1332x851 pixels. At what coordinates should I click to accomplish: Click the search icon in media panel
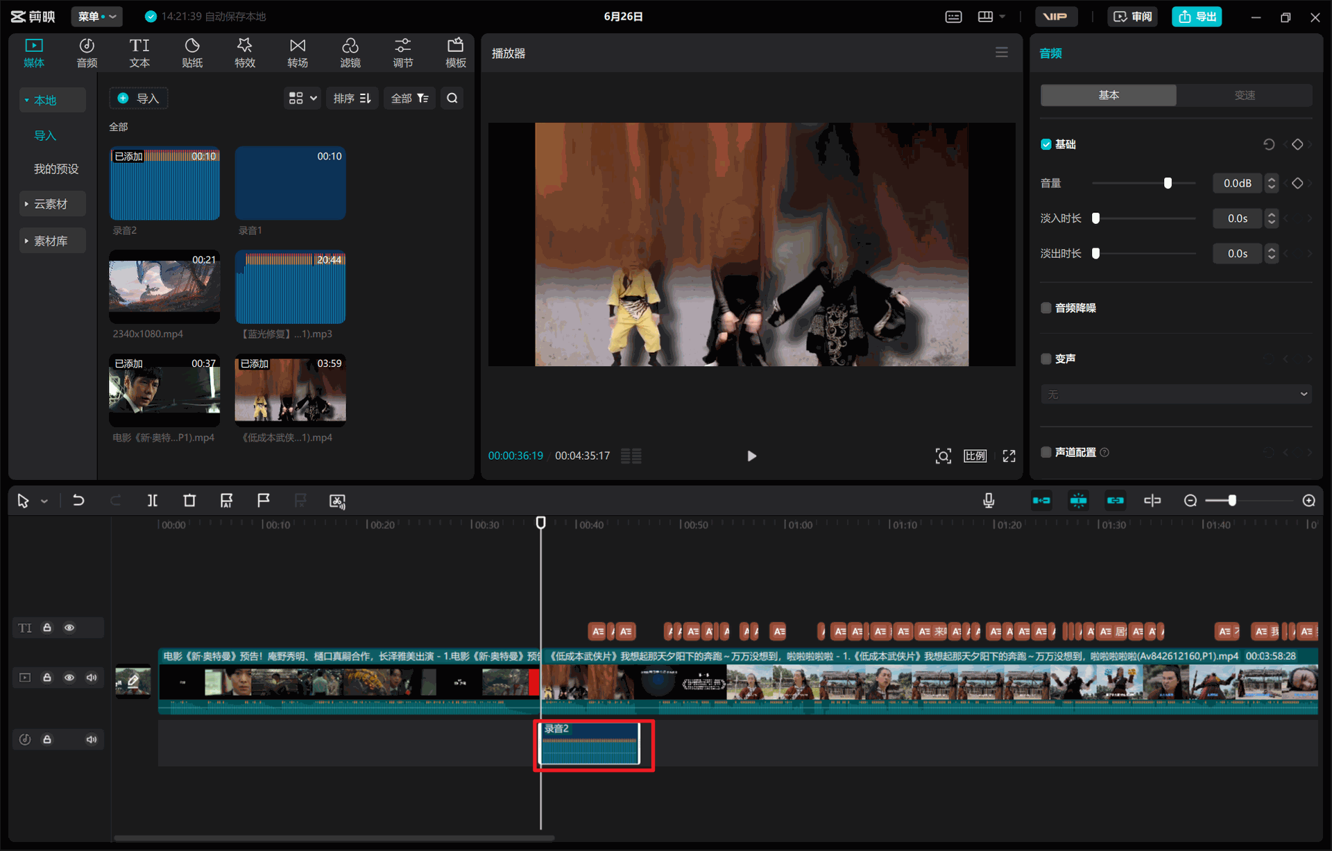452,98
